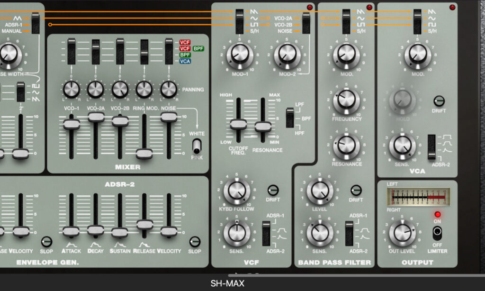Screen dimensions: 485x291
Task: Click the Band Pass Filter LEVEL knob
Action: point(320,191)
